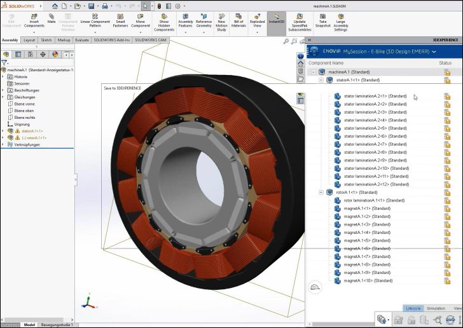Click the Save icon in title bar
The width and height of the screenshot is (463, 328).
(92, 6)
